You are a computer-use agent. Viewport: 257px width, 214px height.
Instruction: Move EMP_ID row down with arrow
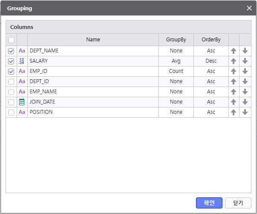(245, 71)
